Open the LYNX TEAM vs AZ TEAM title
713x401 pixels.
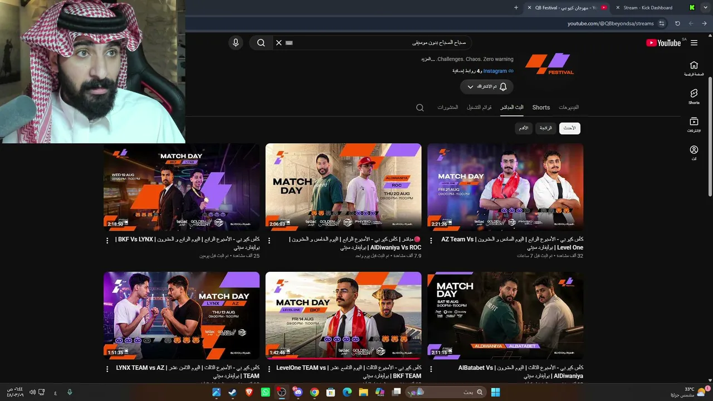coord(188,371)
